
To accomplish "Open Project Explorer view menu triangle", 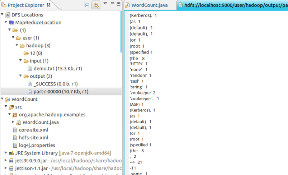I will [x=105, y=4].
